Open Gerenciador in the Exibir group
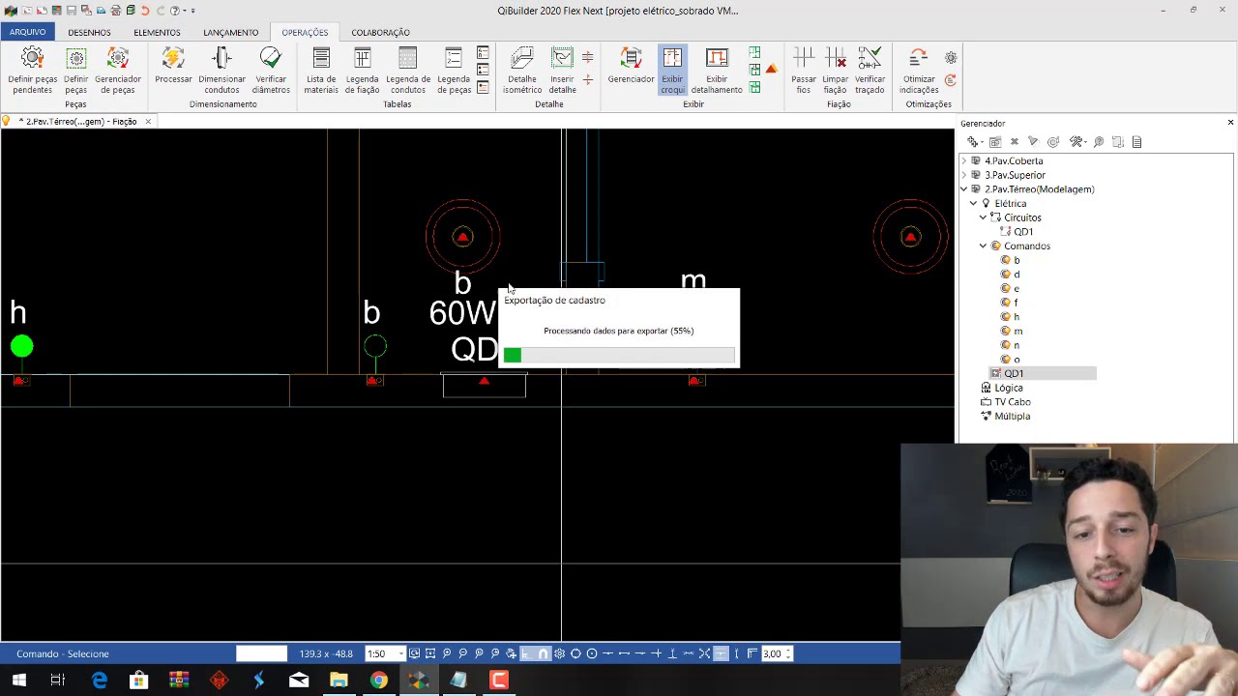This screenshot has width=1238, height=696. pyautogui.click(x=631, y=72)
